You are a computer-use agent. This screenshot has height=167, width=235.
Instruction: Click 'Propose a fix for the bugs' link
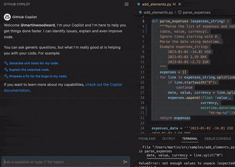(x=38, y=76)
